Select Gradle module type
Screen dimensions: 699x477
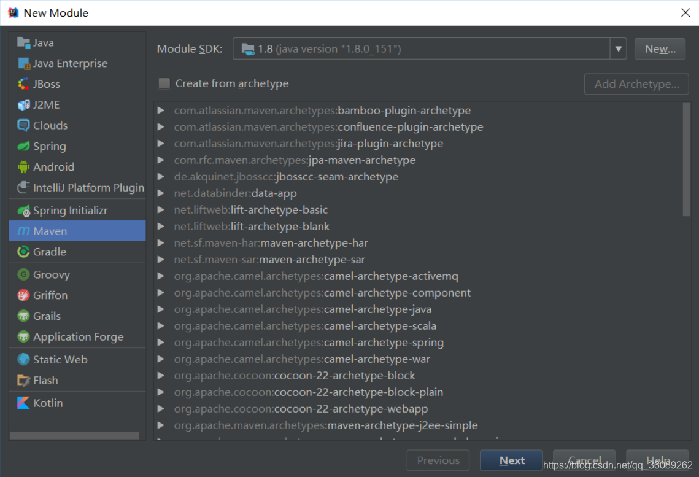pos(77,252)
